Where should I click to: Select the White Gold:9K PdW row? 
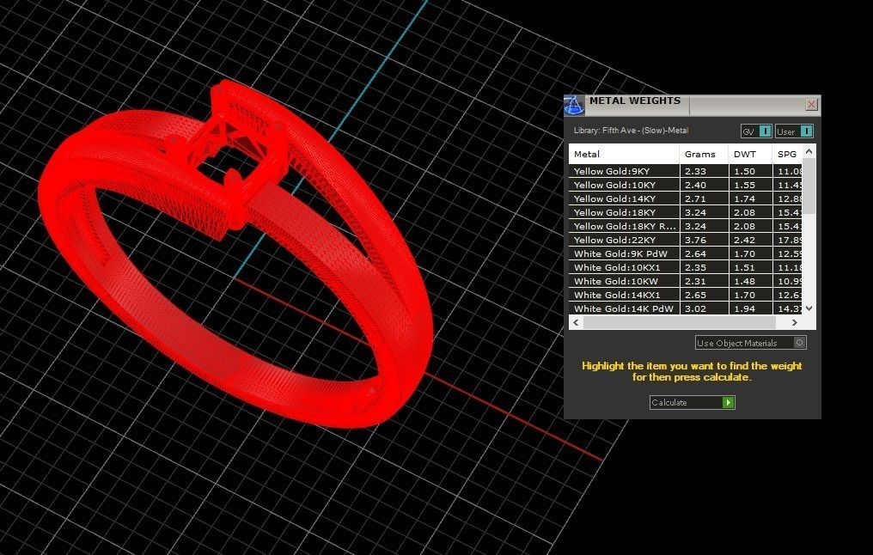(x=686, y=253)
